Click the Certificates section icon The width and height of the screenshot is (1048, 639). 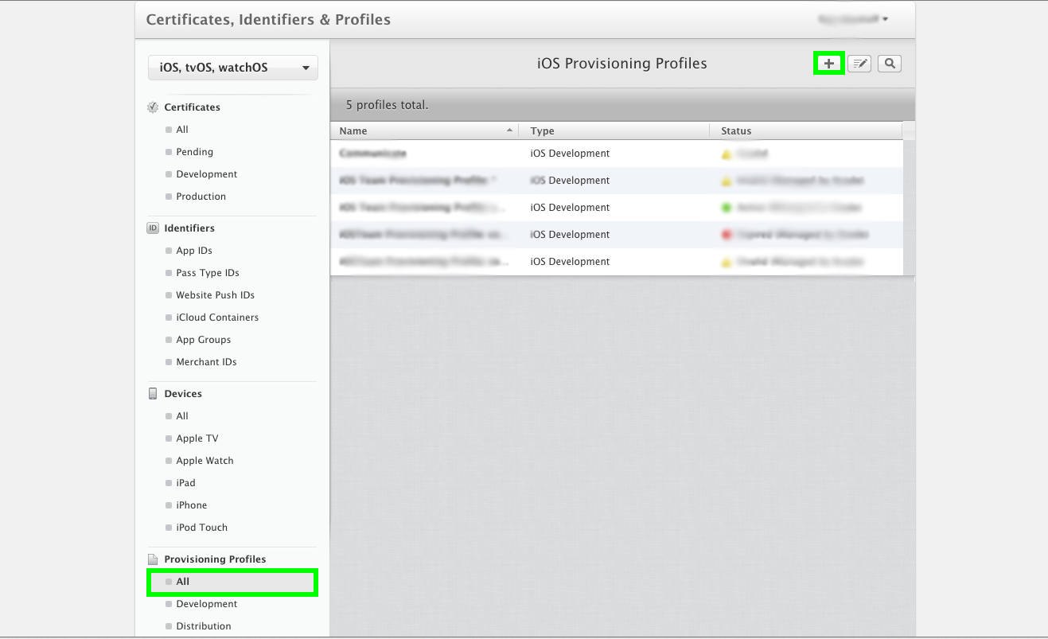click(x=153, y=107)
